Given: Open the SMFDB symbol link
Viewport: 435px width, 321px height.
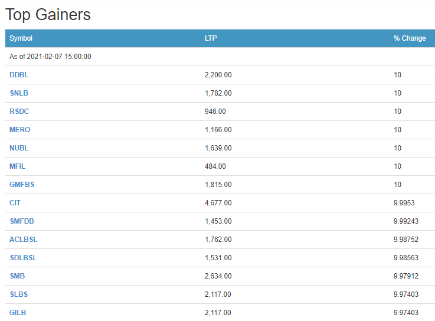Looking at the screenshot, I should [22, 221].
